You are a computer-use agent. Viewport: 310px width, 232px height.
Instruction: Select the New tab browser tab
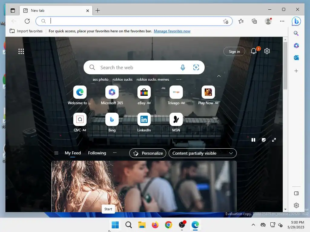(x=56, y=11)
